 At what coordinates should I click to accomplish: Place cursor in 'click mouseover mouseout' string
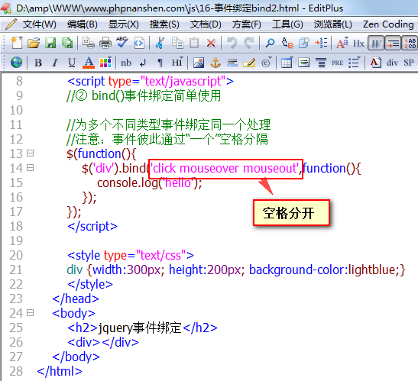[225, 169]
